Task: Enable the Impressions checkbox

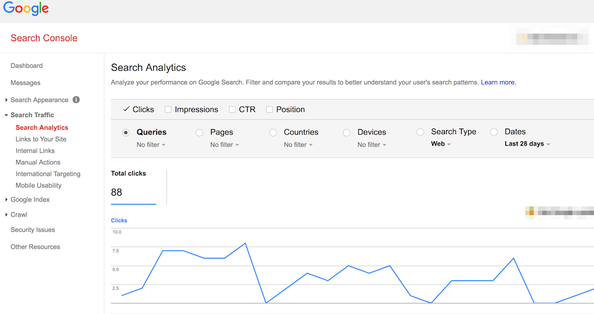Action: coord(168,109)
